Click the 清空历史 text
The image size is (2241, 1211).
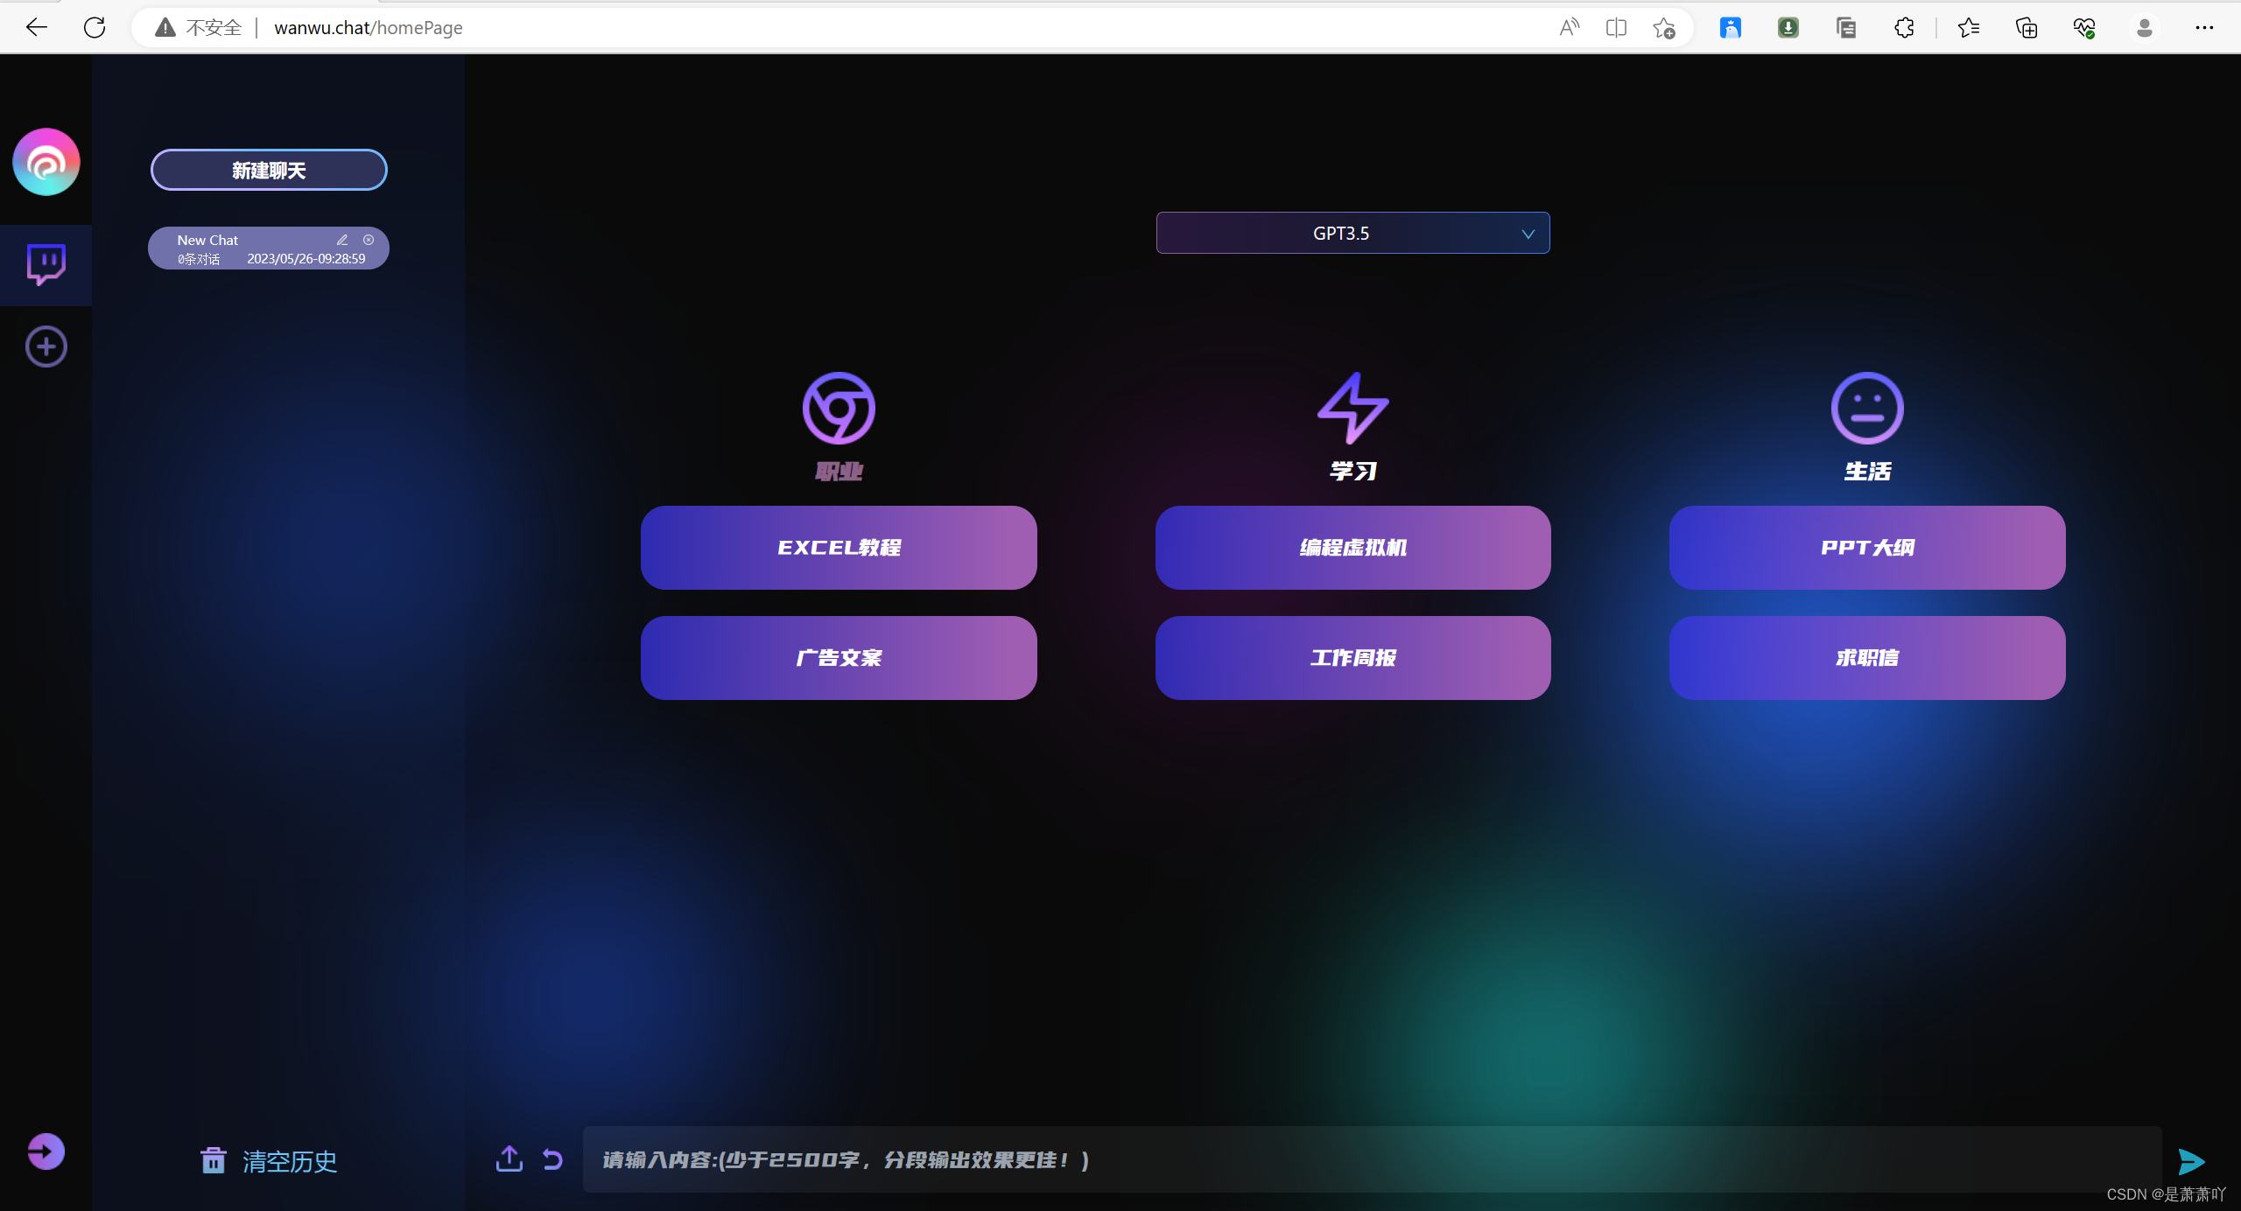tap(290, 1161)
